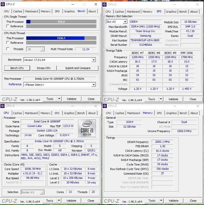Select CPU tab in SPD window

click(108, 12)
